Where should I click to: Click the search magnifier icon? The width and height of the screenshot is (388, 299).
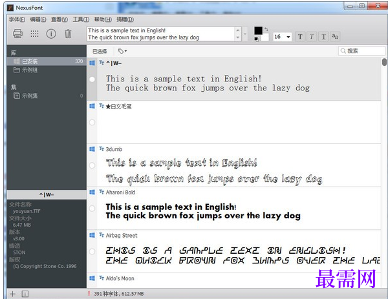point(343,51)
